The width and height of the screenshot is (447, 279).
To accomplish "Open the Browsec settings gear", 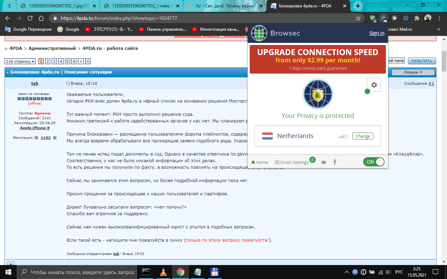I will pyautogui.click(x=374, y=85).
